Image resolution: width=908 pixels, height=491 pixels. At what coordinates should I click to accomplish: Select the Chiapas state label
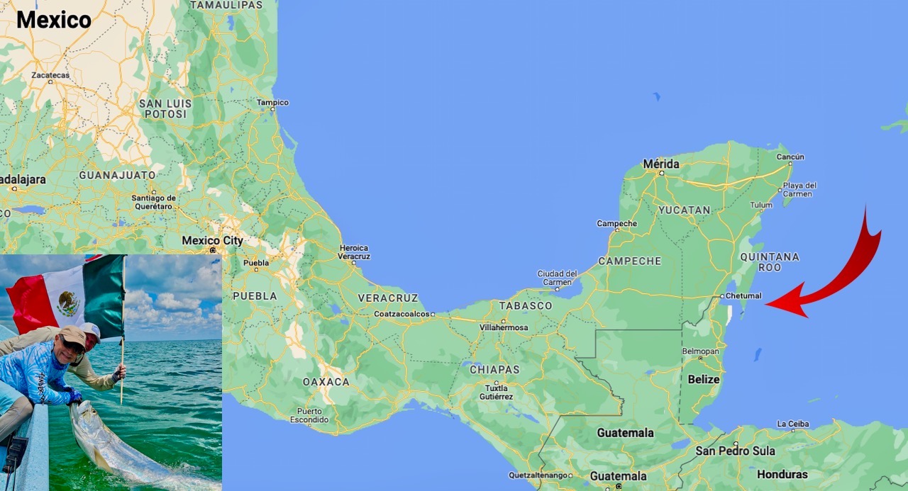494,370
